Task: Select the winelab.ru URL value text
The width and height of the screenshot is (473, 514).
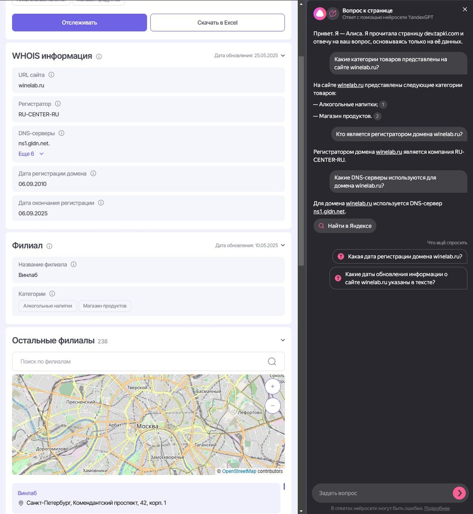Action: pyautogui.click(x=31, y=86)
